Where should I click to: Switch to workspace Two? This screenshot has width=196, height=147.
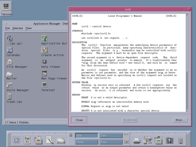point(111,136)
